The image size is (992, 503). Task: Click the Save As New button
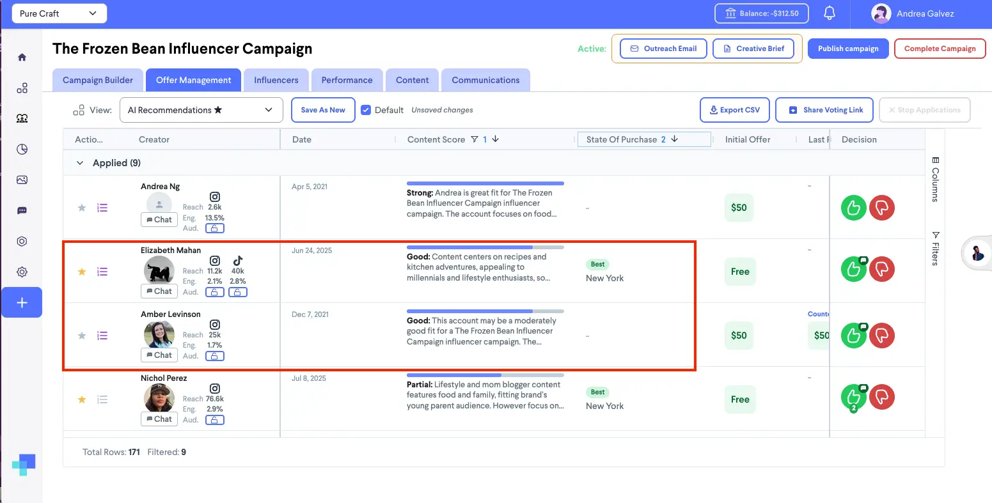(323, 110)
